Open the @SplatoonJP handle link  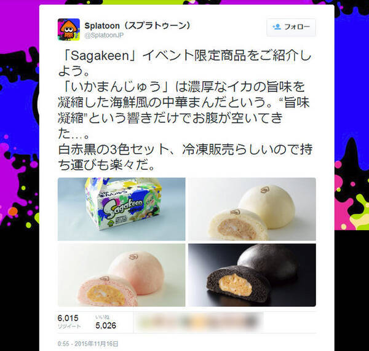[x=104, y=36]
